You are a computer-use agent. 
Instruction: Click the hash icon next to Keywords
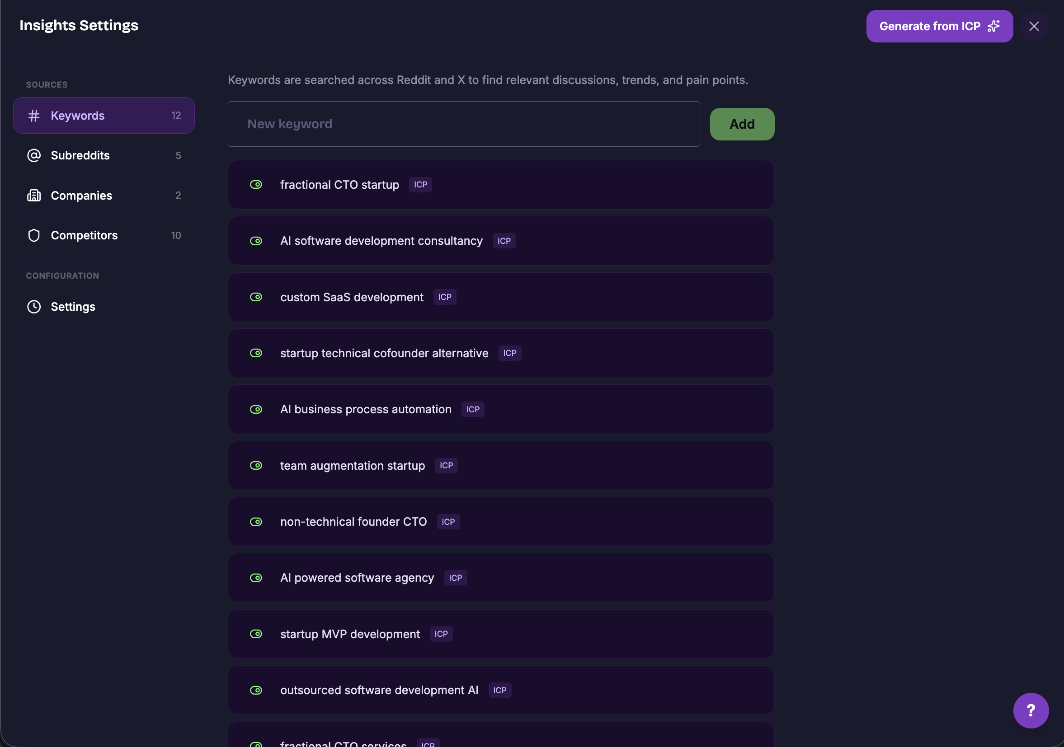pyautogui.click(x=34, y=115)
